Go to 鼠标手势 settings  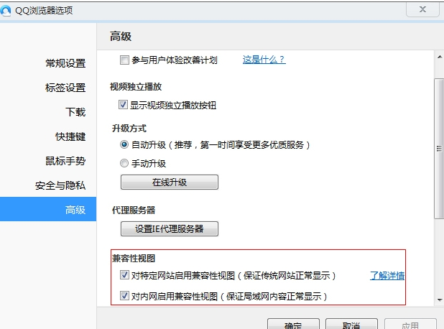65,161
